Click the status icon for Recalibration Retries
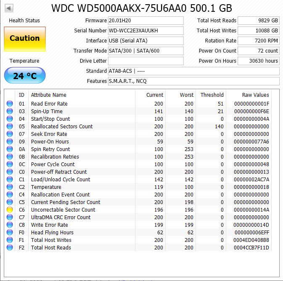This screenshot has height=281, width=283. tap(10, 157)
